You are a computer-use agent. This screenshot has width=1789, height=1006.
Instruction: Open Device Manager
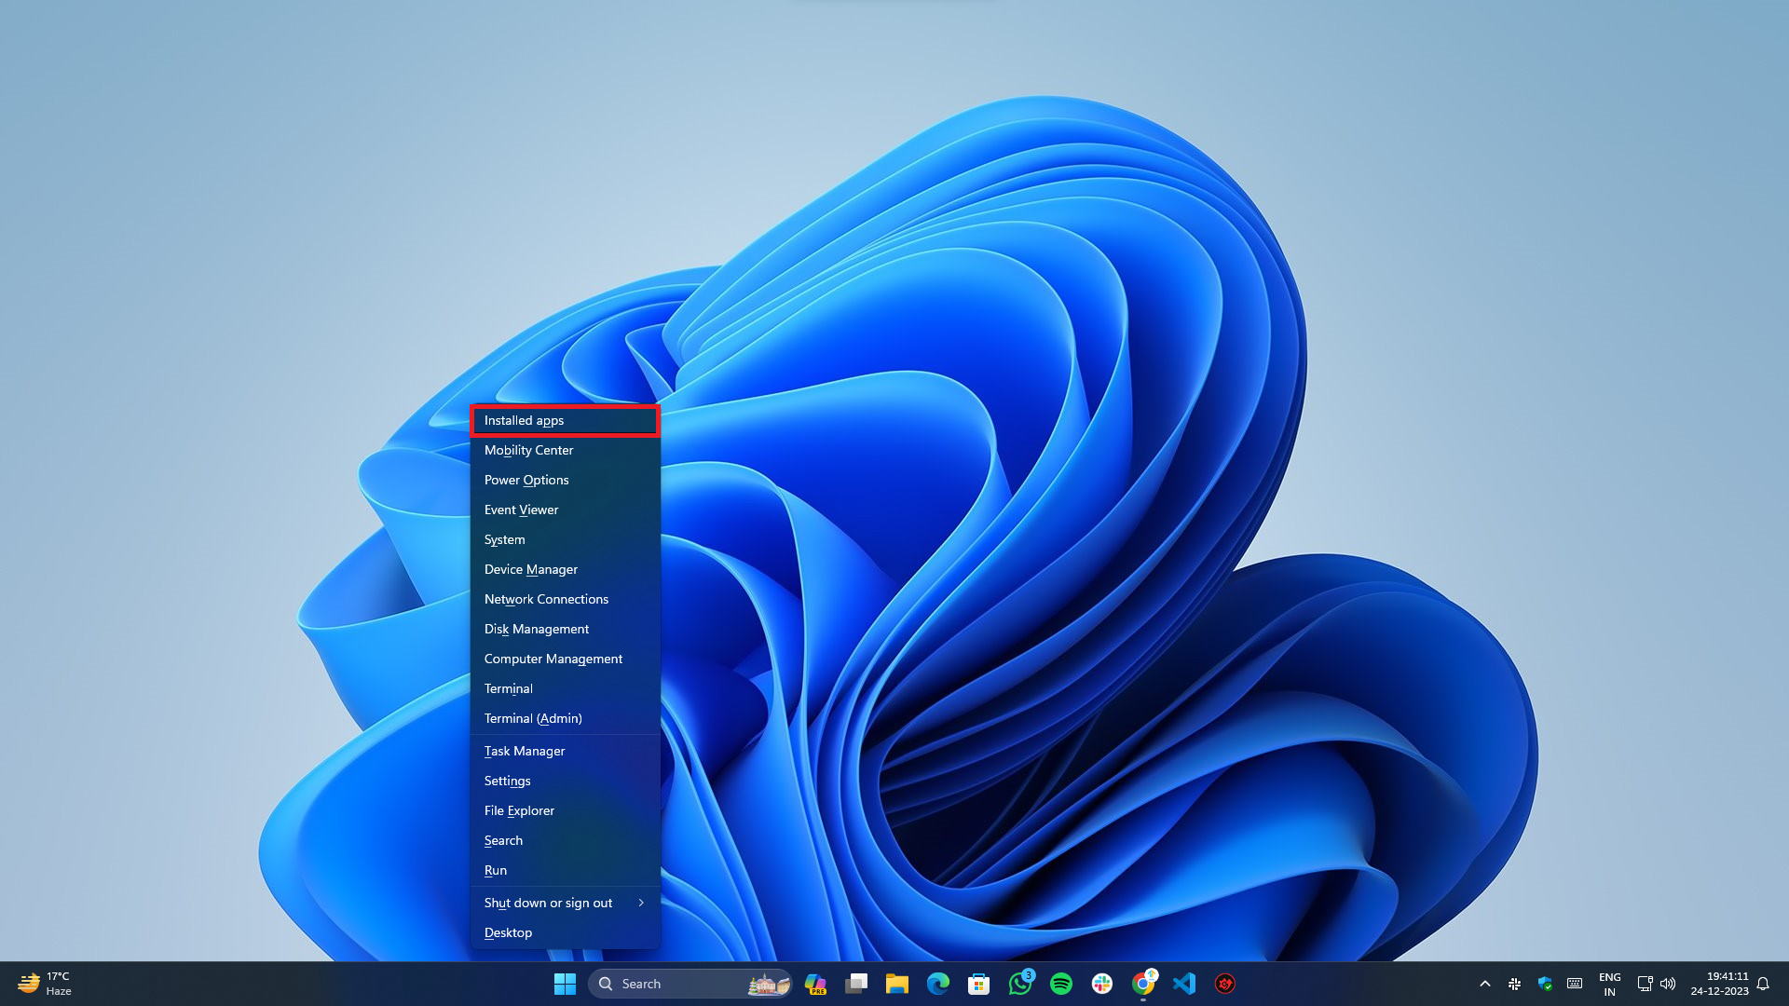565,569
